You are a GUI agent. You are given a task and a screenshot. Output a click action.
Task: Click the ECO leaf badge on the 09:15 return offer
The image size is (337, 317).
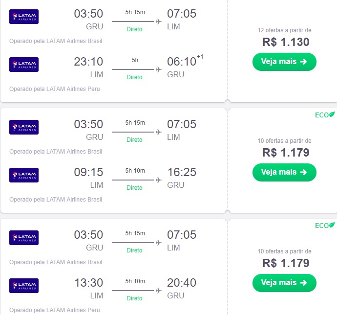pyautogui.click(x=325, y=115)
